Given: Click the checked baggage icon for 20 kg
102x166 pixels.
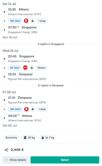Looking at the screenshot, I should coord(25,138).
